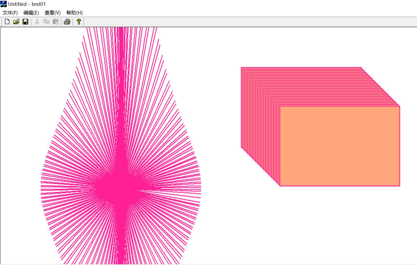Click the Paste clipboard icon

(x=56, y=22)
